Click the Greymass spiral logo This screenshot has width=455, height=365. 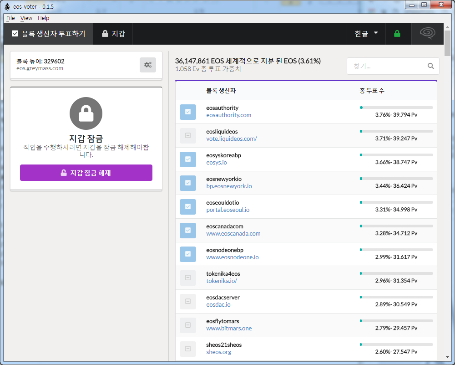(427, 33)
